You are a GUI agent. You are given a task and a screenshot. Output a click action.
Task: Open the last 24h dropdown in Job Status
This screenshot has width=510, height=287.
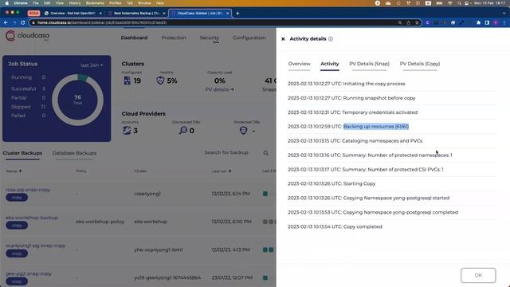coord(92,65)
